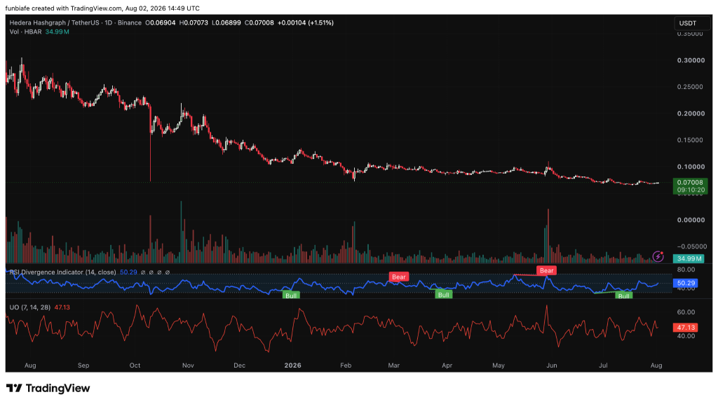Click the Bear marker near June
The image size is (718, 404).
(547, 270)
